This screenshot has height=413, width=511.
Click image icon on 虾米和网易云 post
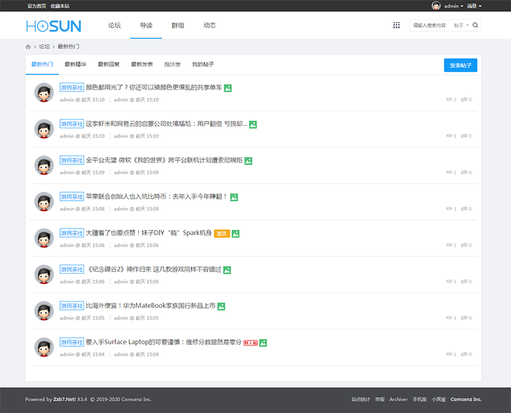coord(253,125)
